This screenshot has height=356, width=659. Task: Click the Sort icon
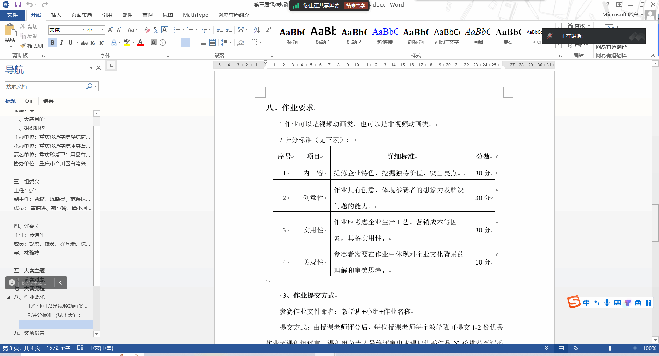tap(257, 30)
